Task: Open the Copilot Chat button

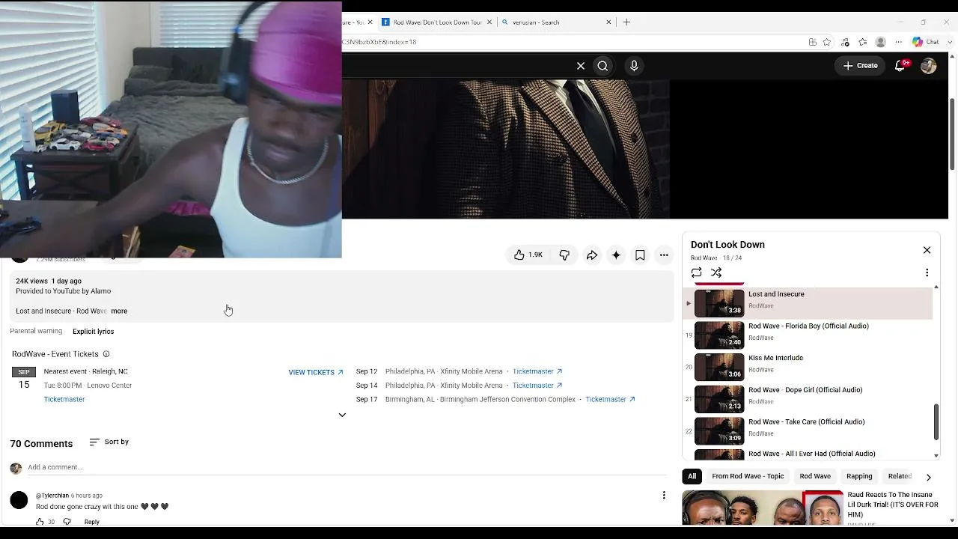Action: 925,42
